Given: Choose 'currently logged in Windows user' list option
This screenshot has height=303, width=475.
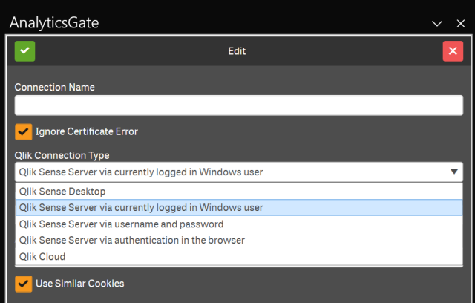Looking at the screenshot, I should coord(142,208).
